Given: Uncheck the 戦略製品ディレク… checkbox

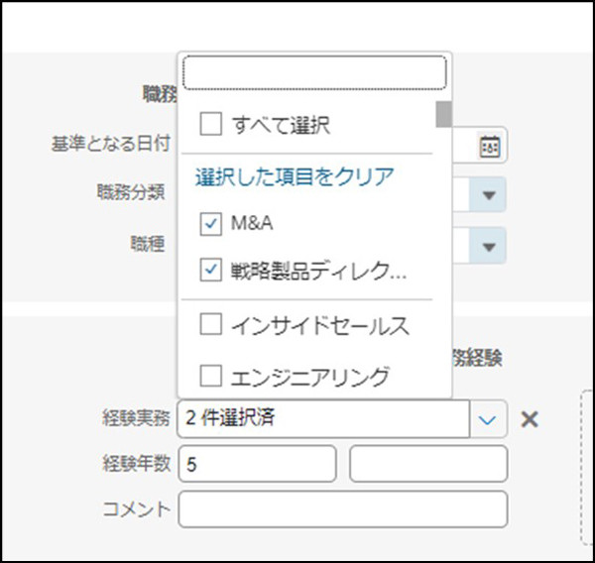Looking at the screenshot, I should 210,271.
